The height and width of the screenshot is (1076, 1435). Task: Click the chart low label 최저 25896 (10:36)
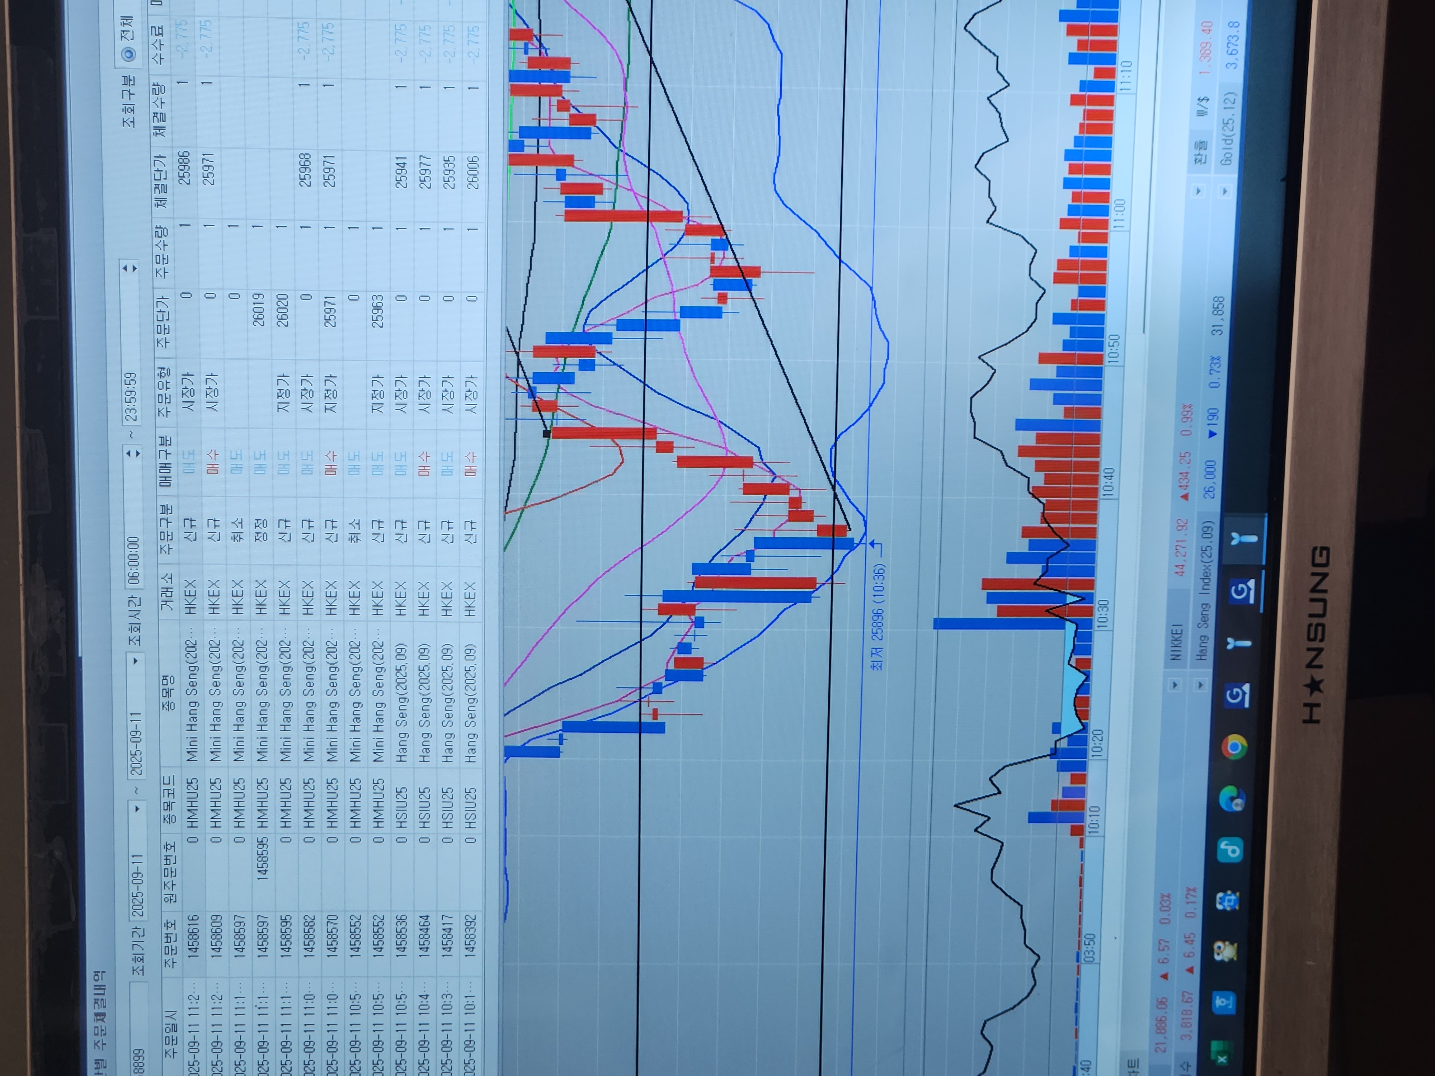pos(877,618)
